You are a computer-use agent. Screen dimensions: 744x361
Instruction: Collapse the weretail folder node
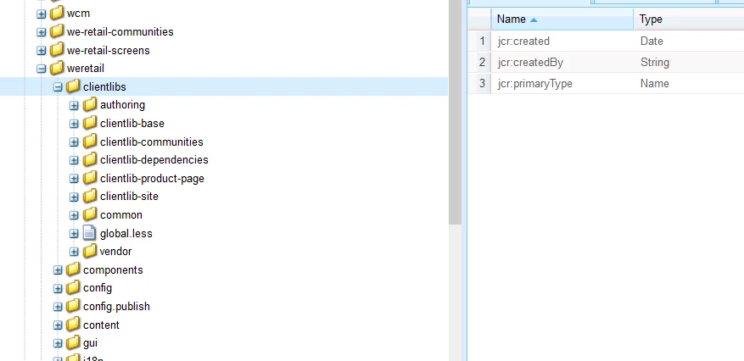click(x=42, y=69)
